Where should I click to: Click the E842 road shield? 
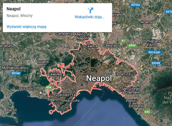pos(132,45)
